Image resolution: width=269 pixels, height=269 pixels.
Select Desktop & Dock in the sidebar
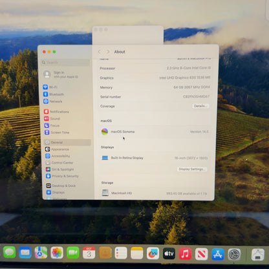click(61, 186)
